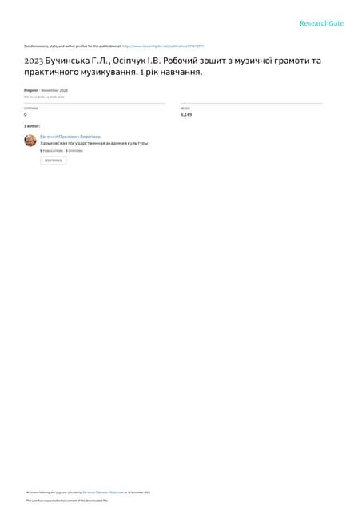This screenshot has width=362, height=511.
Task: Open the author's profile photo
Action: click(x=30, y=141)
